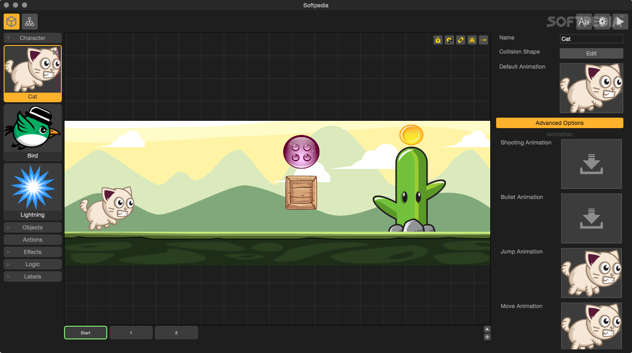Expand the Logic section
The image size is (632, 353).
[x=33, y=264]
